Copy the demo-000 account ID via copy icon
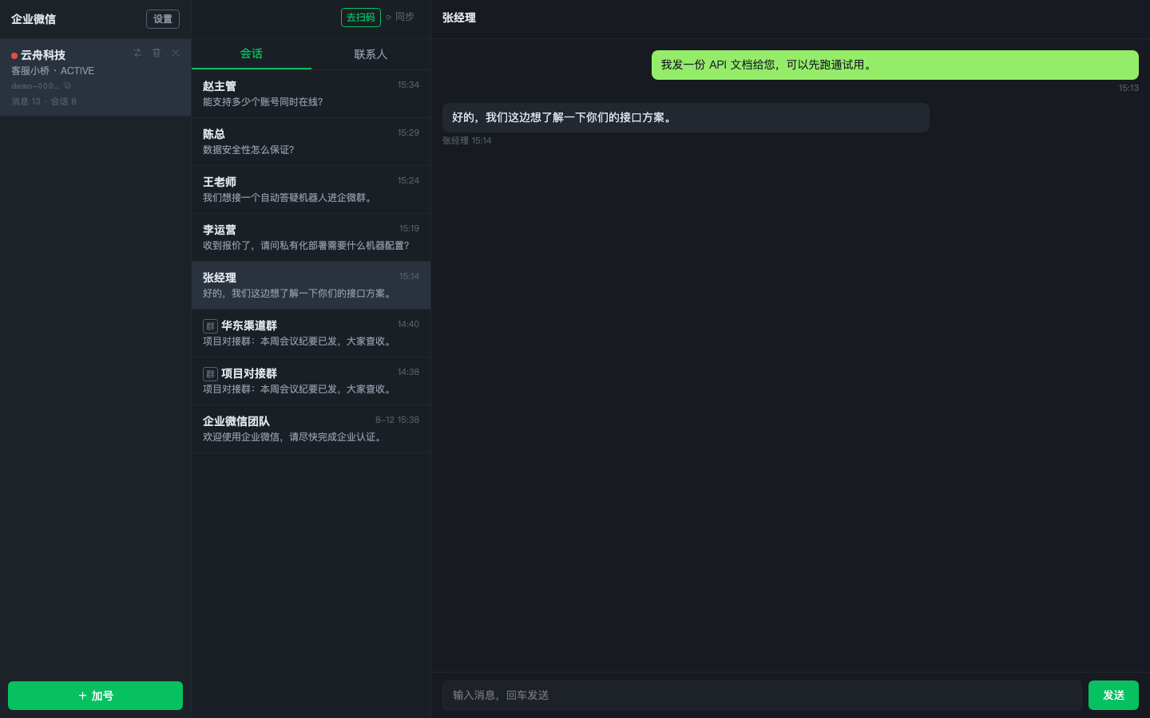 67,85
